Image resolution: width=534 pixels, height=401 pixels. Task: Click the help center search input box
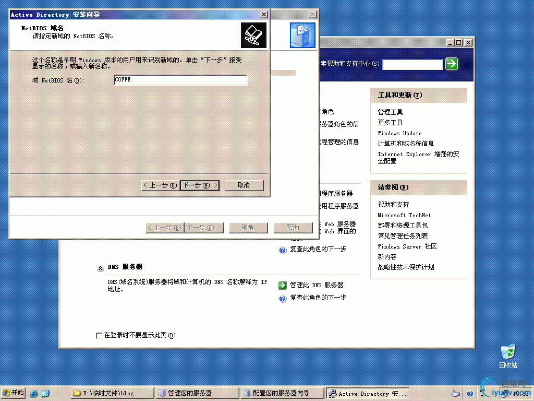pos(413,64)
